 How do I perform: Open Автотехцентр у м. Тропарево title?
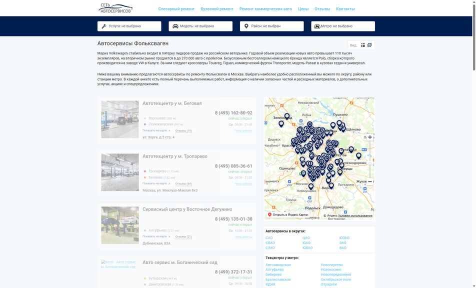[x=175, y=156]
